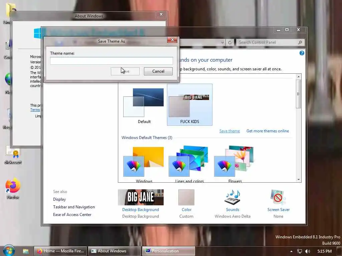The image size is (342, 256).
Task: Maximize the Personalization window
Action: click(x=287, y=30)
